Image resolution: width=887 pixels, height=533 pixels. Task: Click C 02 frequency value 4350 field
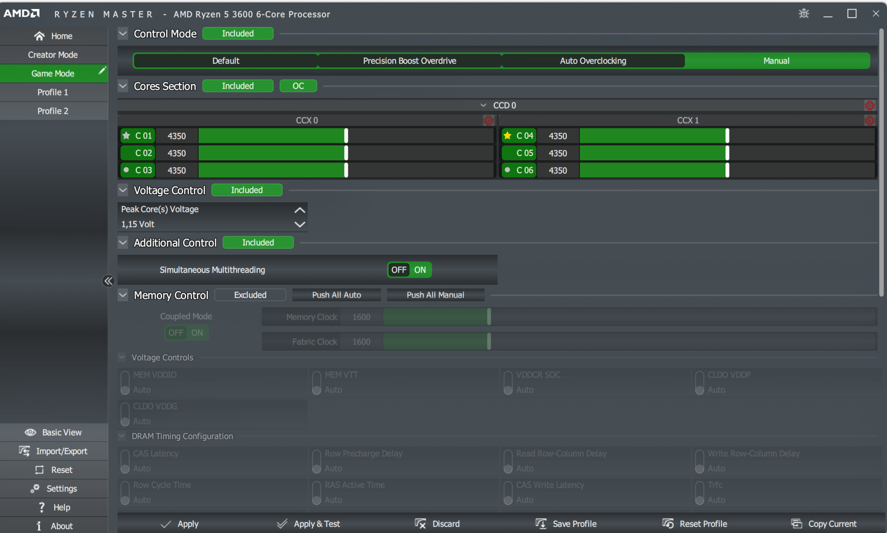(177, 153)
